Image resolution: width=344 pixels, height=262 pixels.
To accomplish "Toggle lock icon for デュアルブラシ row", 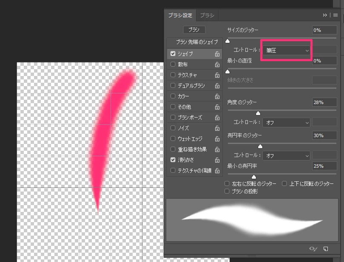I will [x=217, y=86].
